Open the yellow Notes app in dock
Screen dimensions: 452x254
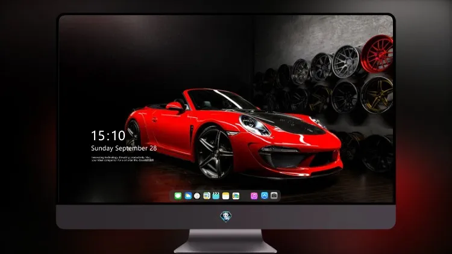(226, 196)
